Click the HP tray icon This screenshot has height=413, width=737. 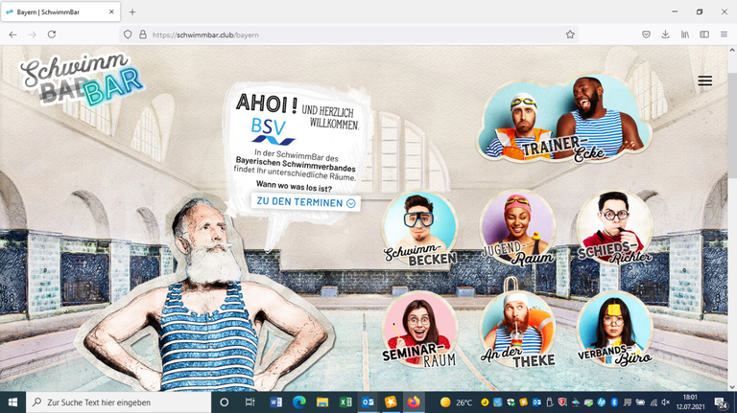[x=601, y=402]
